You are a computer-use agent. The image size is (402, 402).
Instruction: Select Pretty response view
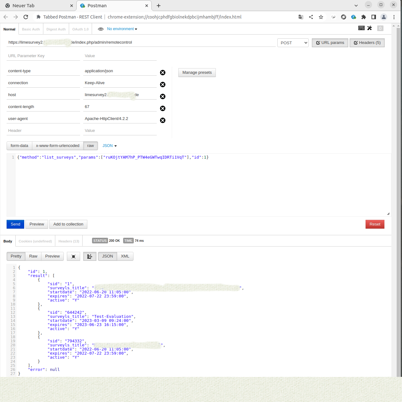(x=16, y=256)
